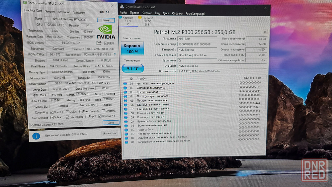
Task: Click the Хорошо 100 % health status button
Action: click(132, 48)
